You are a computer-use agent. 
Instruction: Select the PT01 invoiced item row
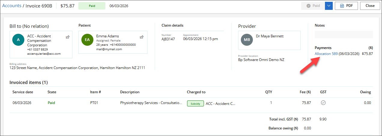pyautogui.click(x=94, y=103)
